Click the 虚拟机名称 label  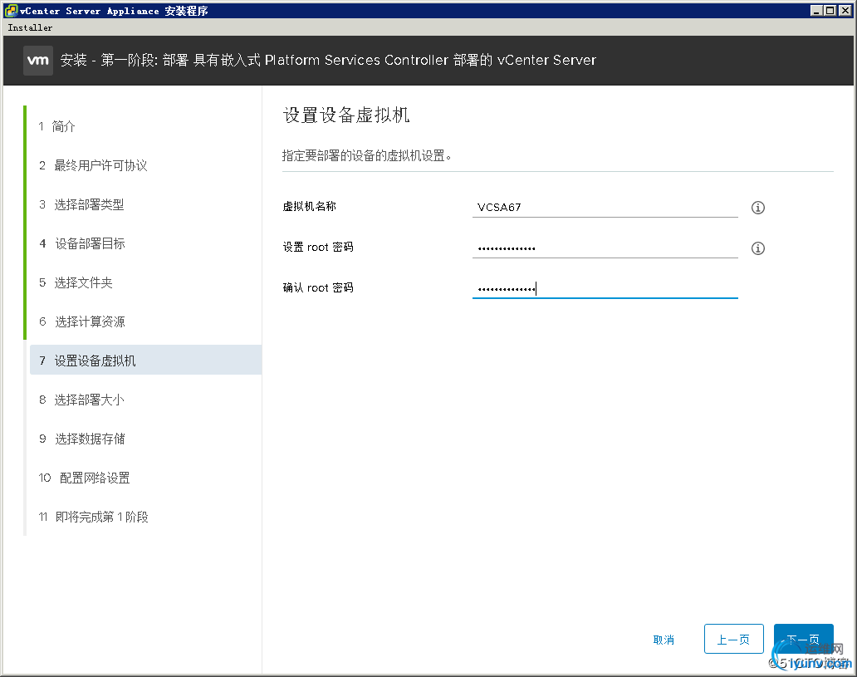click(x=310, y=206)
